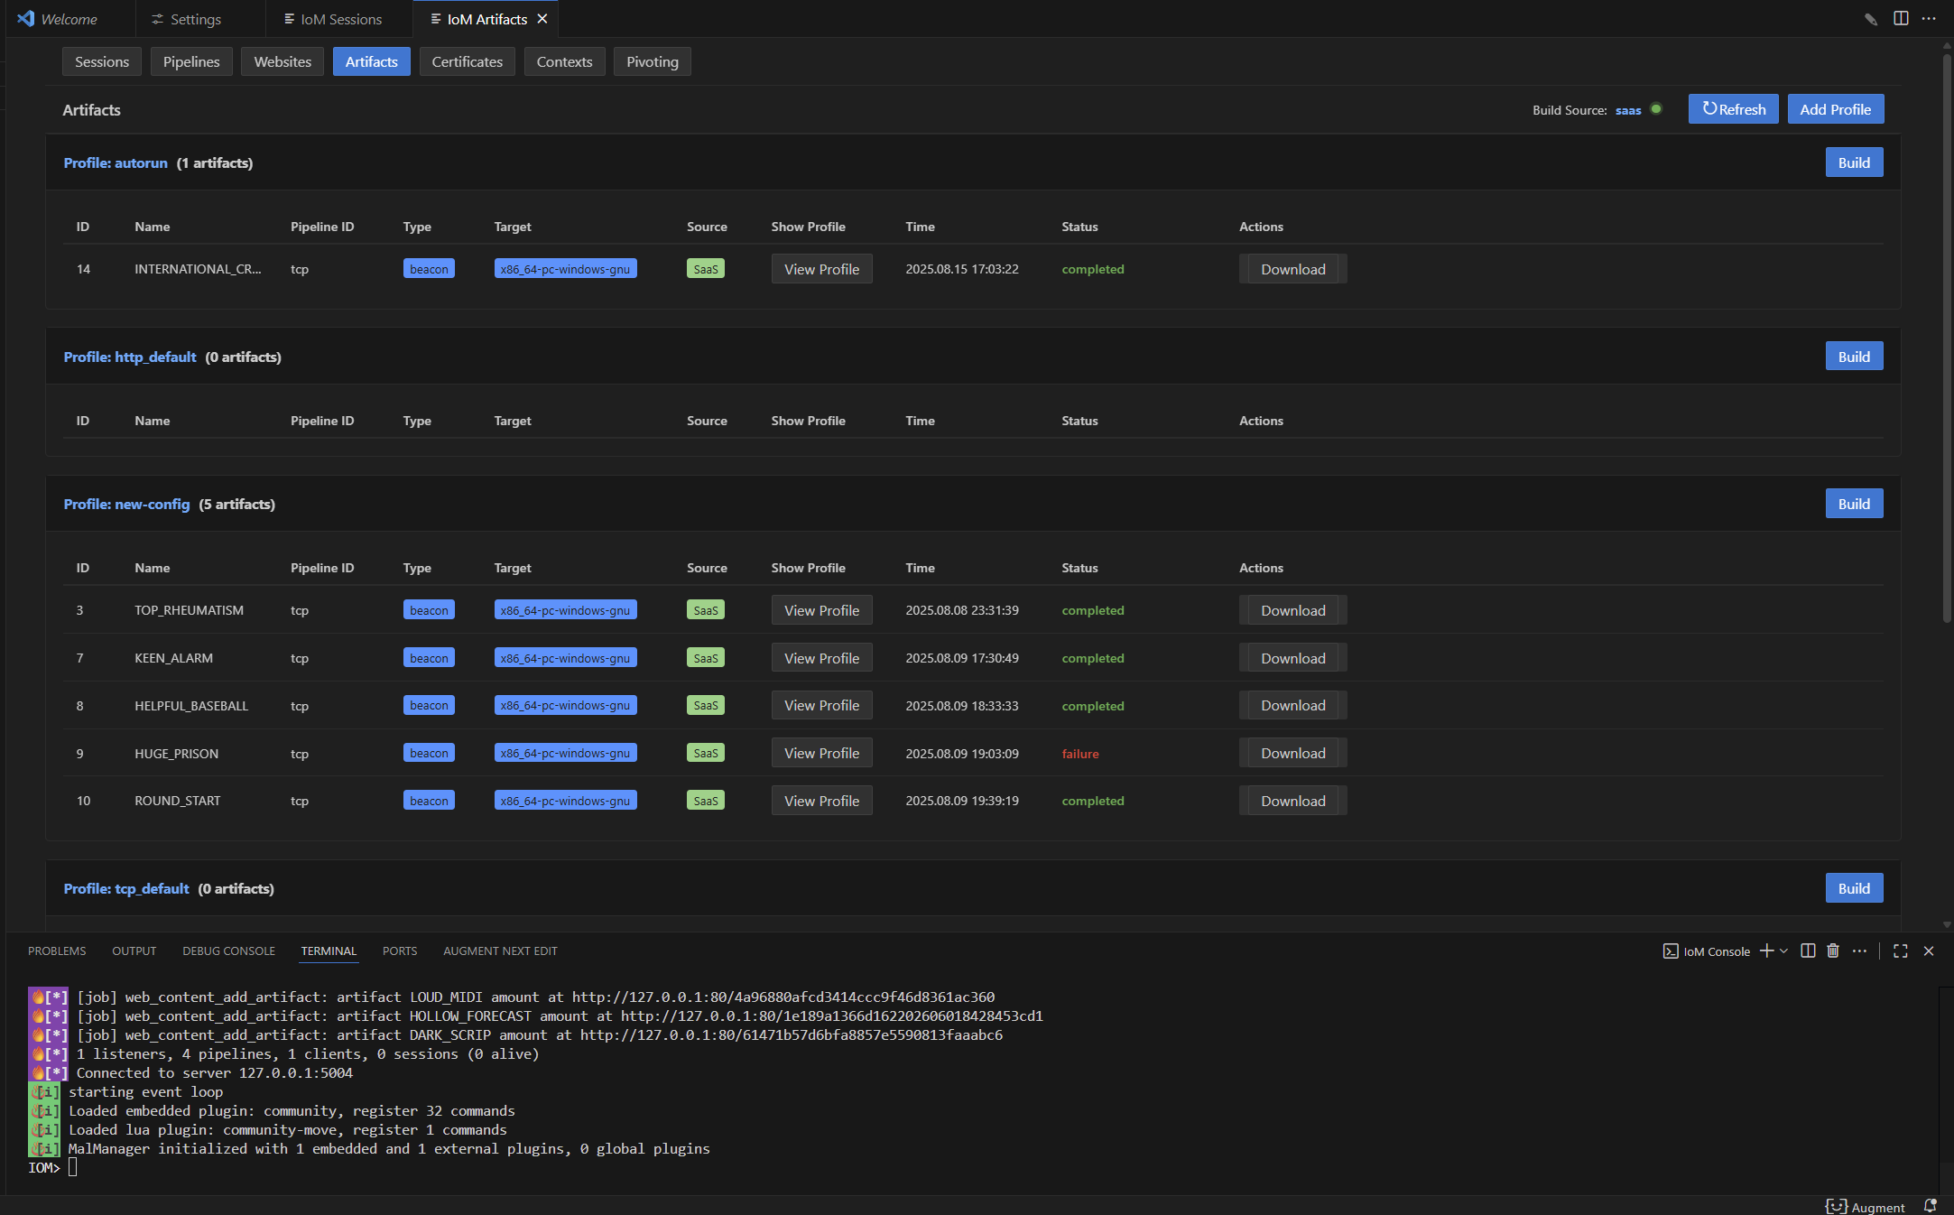Click the green build source status dot
Image resolution: width=1954 pixels, height=1215 pixels.
coord(1656,109)
